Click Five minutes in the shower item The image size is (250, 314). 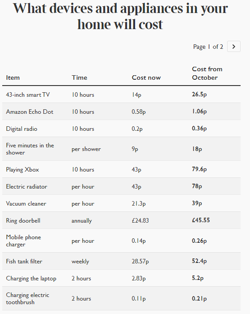click(30, 149)
